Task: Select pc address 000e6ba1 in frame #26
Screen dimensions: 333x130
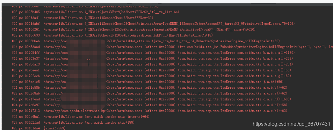Action: [x=32, y=117]
